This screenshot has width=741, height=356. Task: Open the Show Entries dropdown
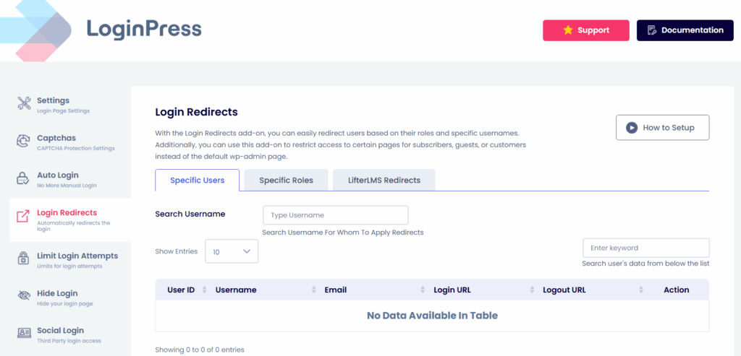point(232,251)
